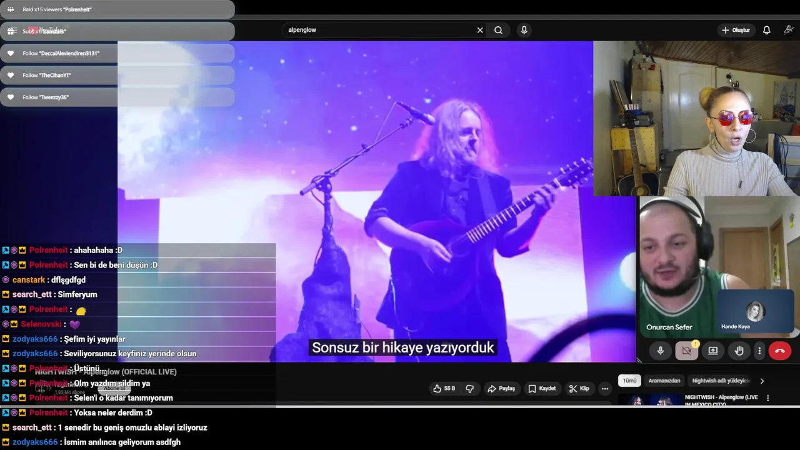800x450 pixels.
Task: Click the subtitle 'Sonsuz bir hikaye yazıyorduk'
Action: (403, 347)
